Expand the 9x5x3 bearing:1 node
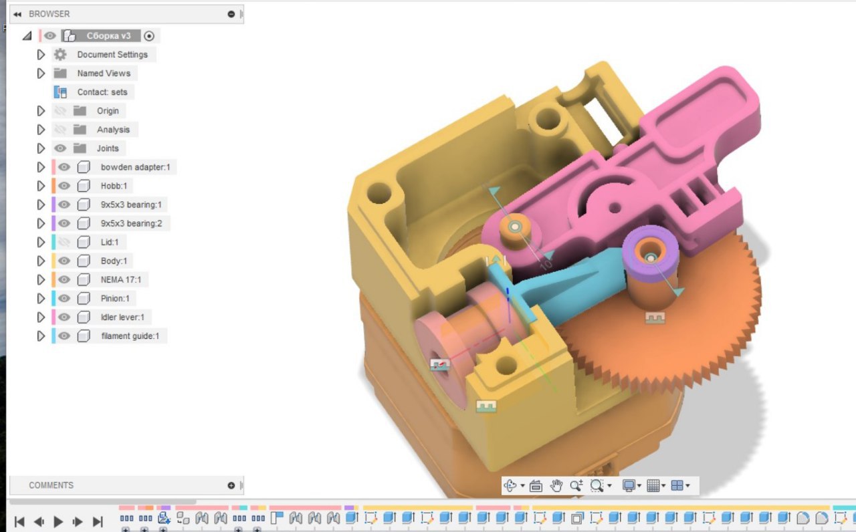This screenshot has width=856, height=532. [41, 205]
